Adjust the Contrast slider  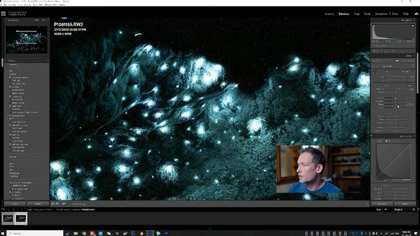(x=396, y=92)
